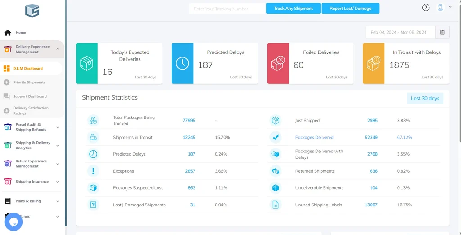461x235 pixels.
Task: Click the Returned Shipments icon
Action: coord(276,171)
